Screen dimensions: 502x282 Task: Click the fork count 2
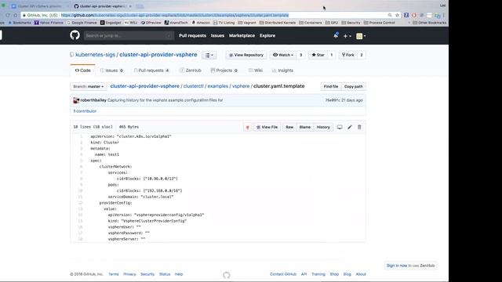(x=362, y=55)
